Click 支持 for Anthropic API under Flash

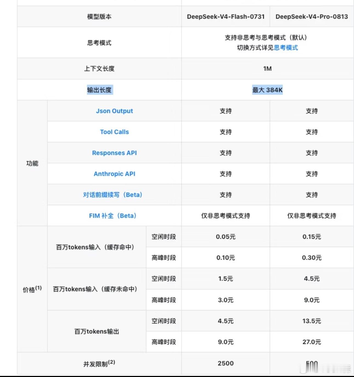pyautogui.click(x=226, y=174)
